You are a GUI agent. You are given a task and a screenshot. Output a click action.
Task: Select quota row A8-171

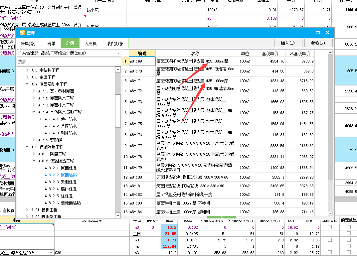point(219,81)
